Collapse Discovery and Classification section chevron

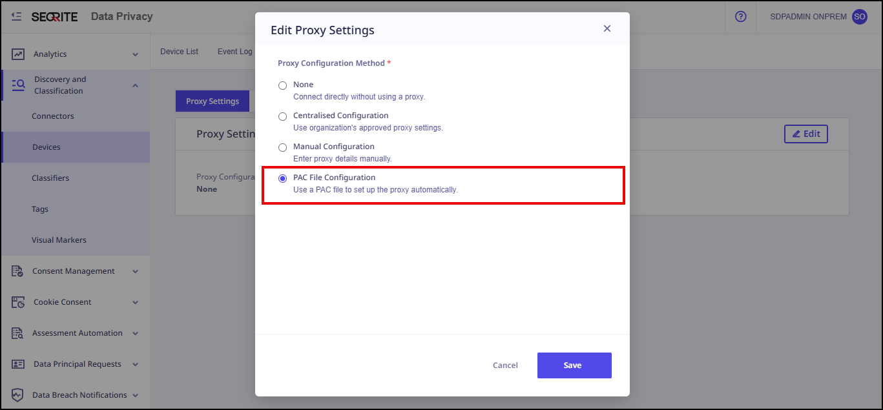click(135, 85)
